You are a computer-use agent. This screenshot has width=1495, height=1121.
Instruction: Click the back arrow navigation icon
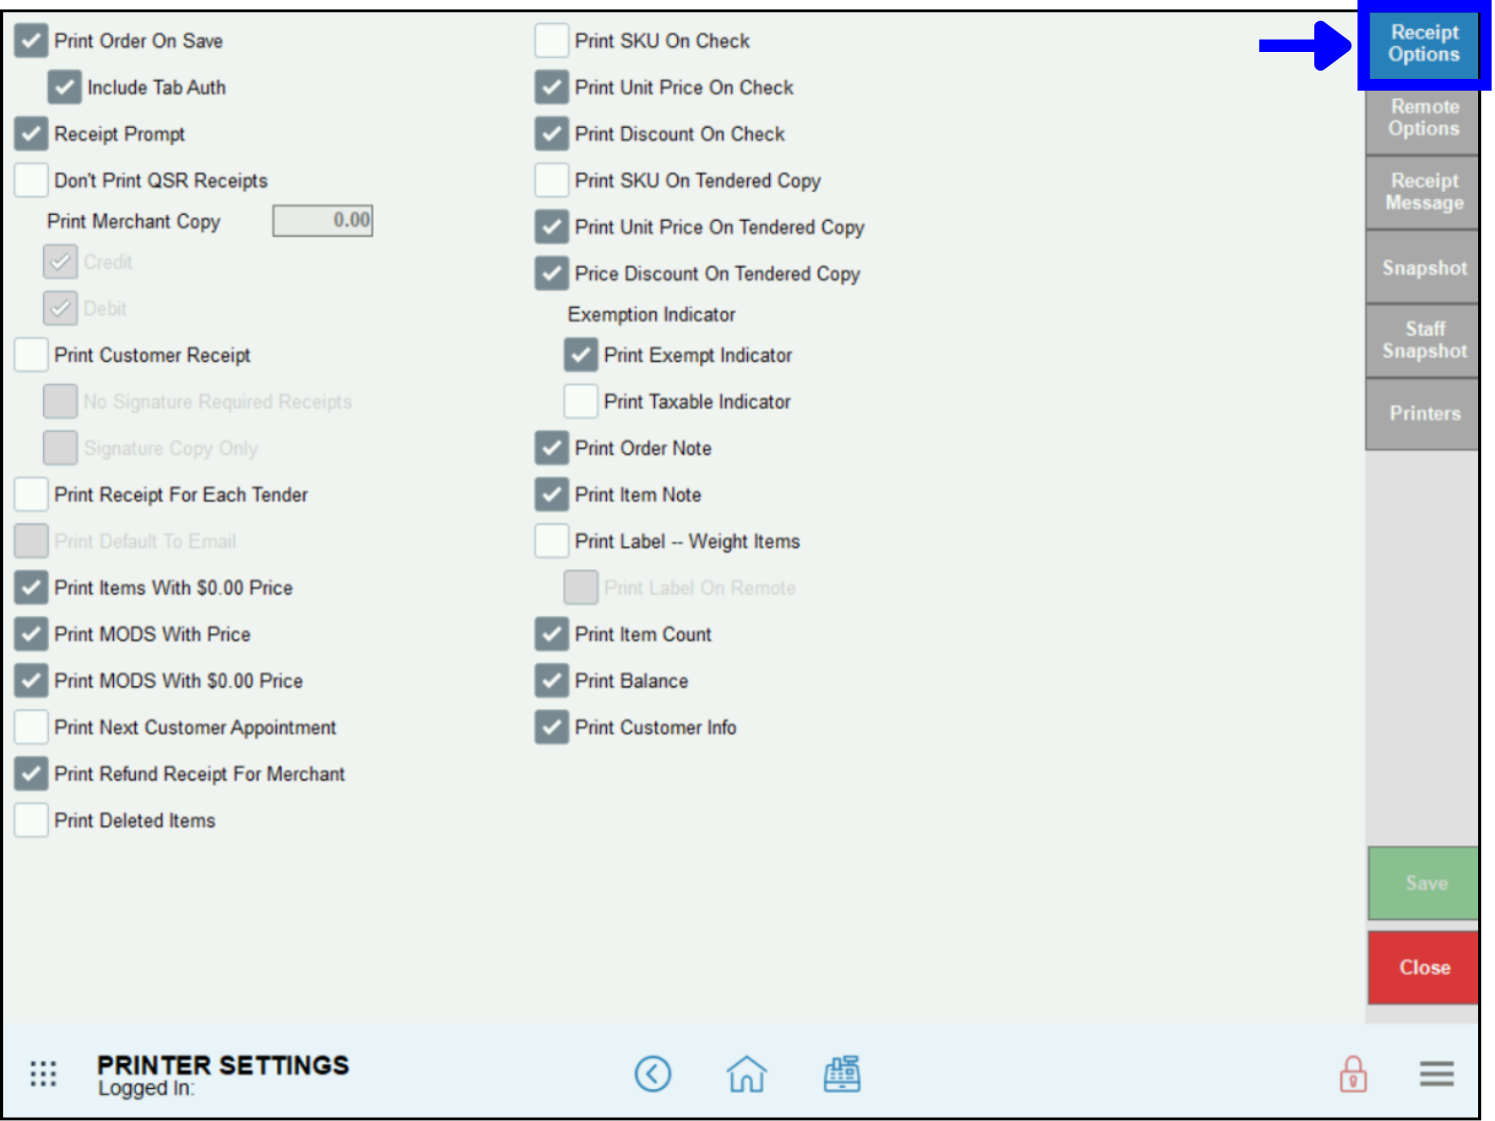point(653,1073)
